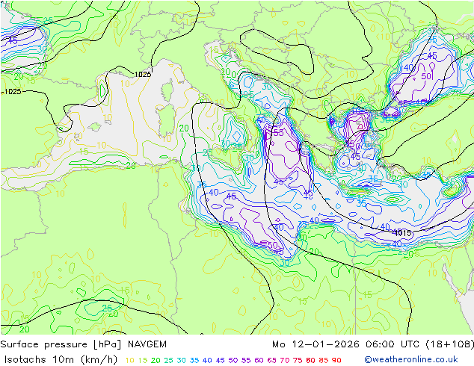Viewport: 474px width, 366px height.
Task: Select the 'Surface pressure [hPa] NAVGEM' title
Action: tap(84, 344)
